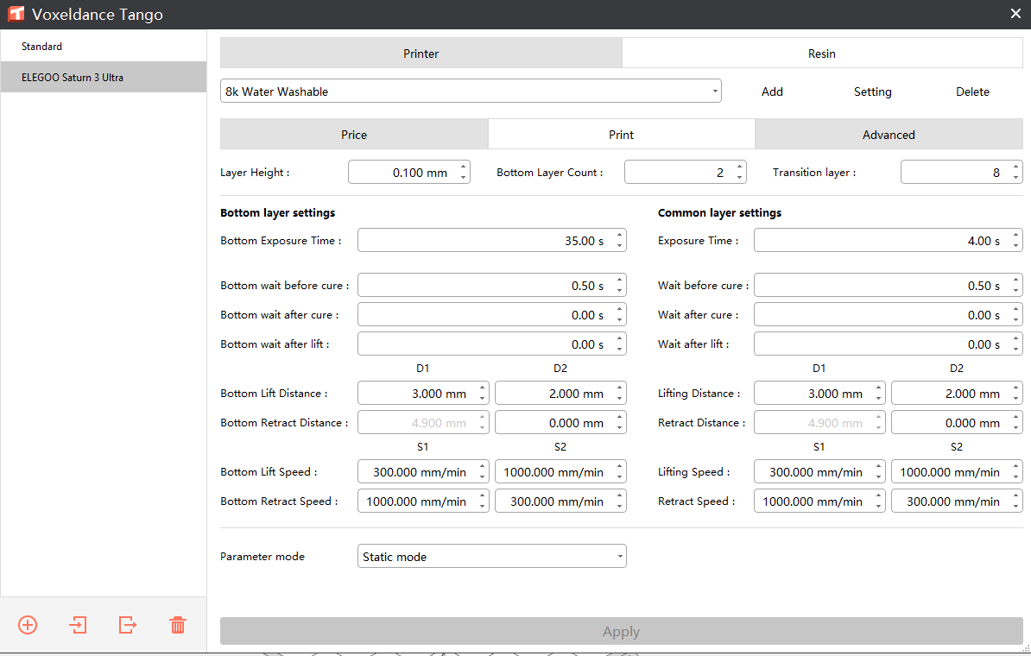Screen dimensions: 1031x656
Task: Increase Transition layer value with up arrow
Action: pyautogui.click(x=1015, y=167)
